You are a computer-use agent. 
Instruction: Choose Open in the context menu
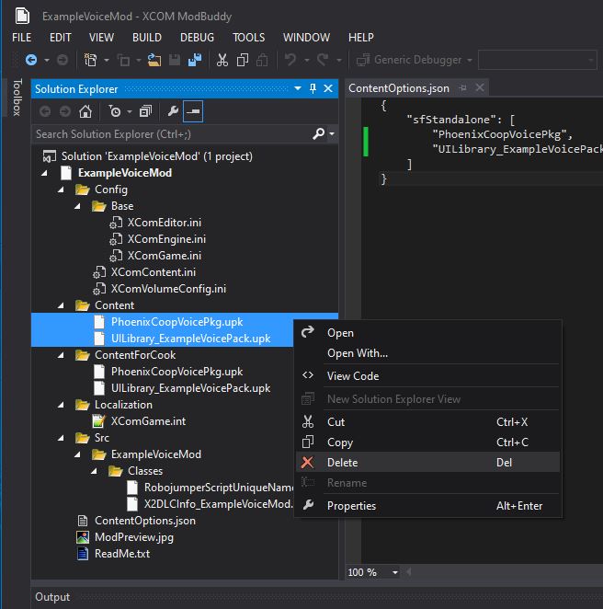coord(427,333)
